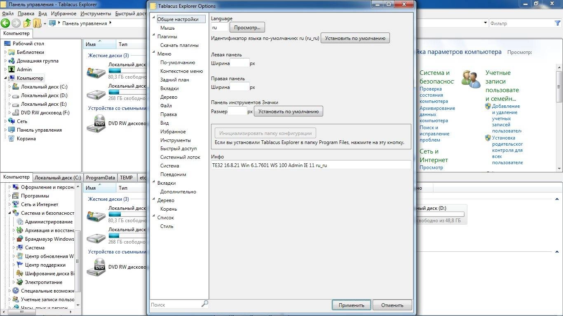Screen dimensions: 563x316
Task: Click Action Center flag icon in lower tree
Action: 20,265
